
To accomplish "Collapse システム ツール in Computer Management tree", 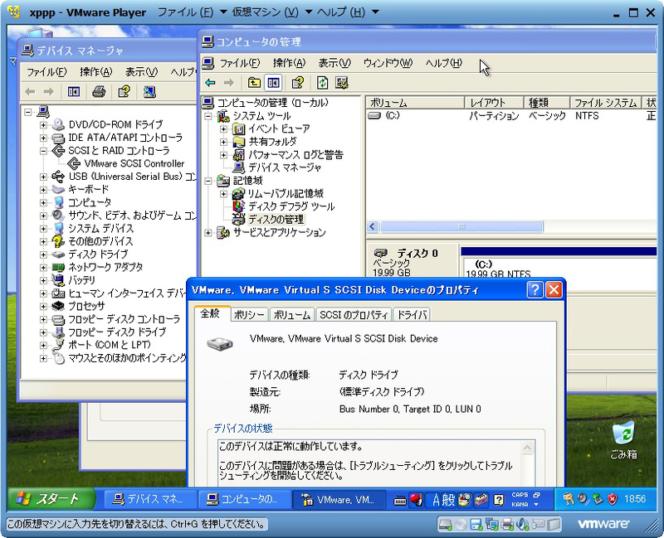I will pos(208,116).
